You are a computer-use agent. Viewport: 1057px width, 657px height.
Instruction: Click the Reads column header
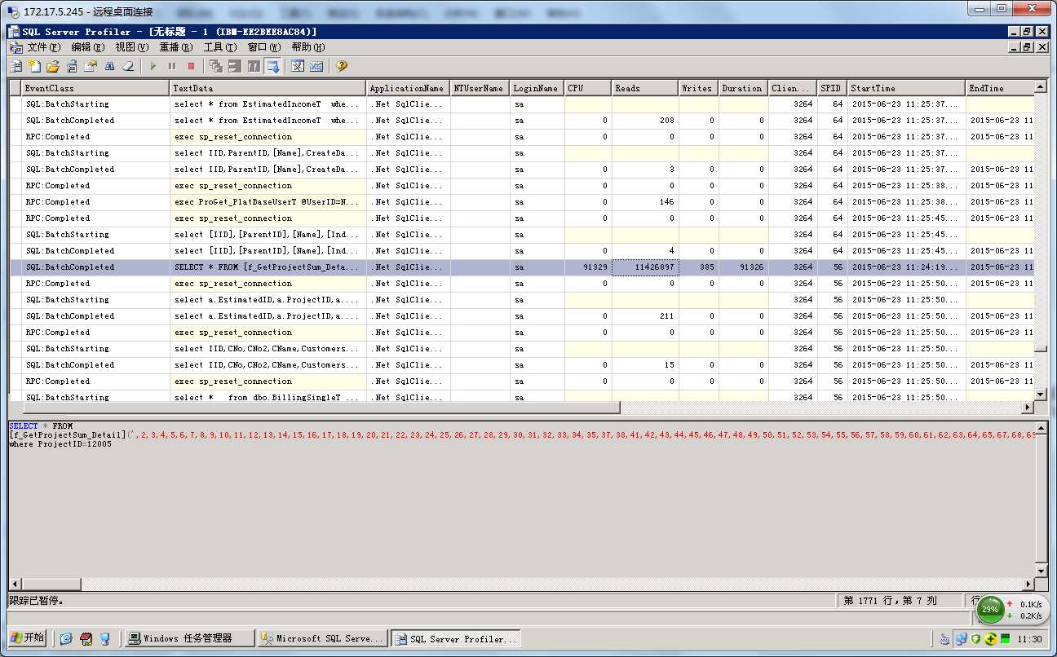click(x=645, y=88)
